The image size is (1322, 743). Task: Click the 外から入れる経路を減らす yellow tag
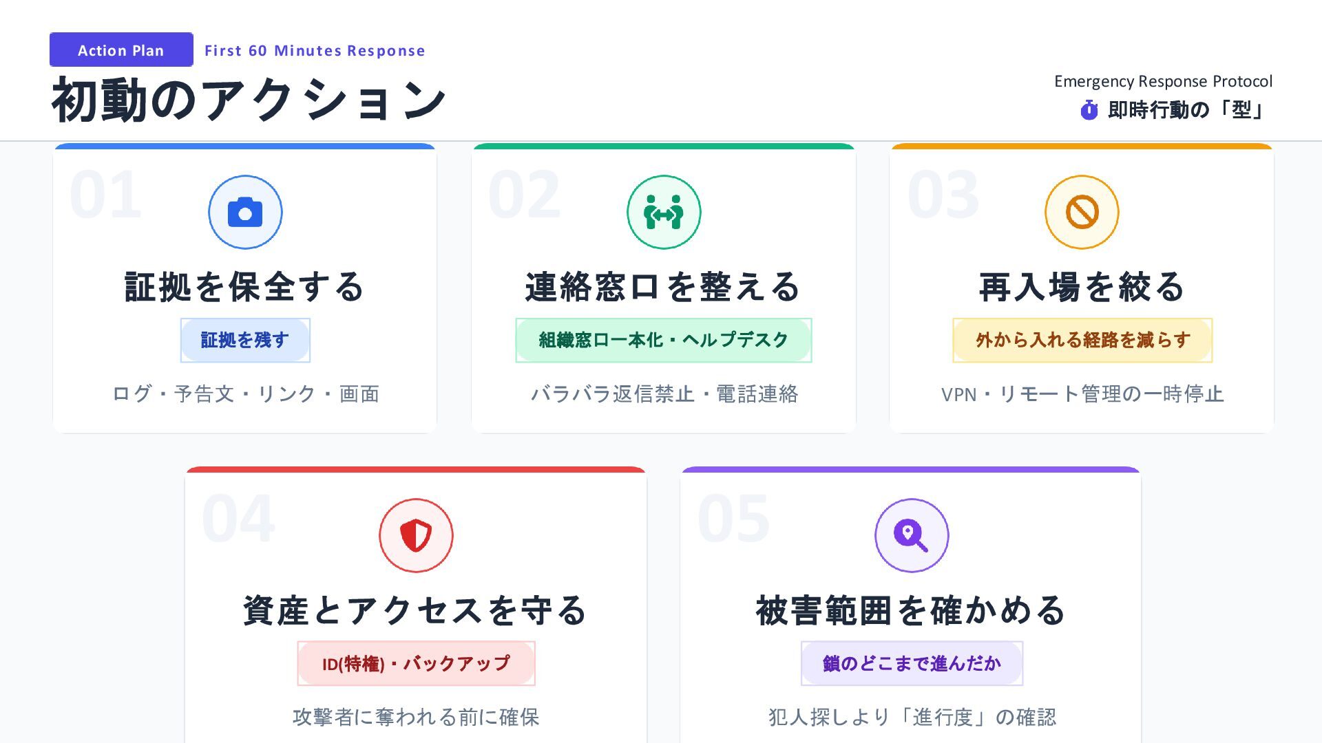click(1082, 340)
